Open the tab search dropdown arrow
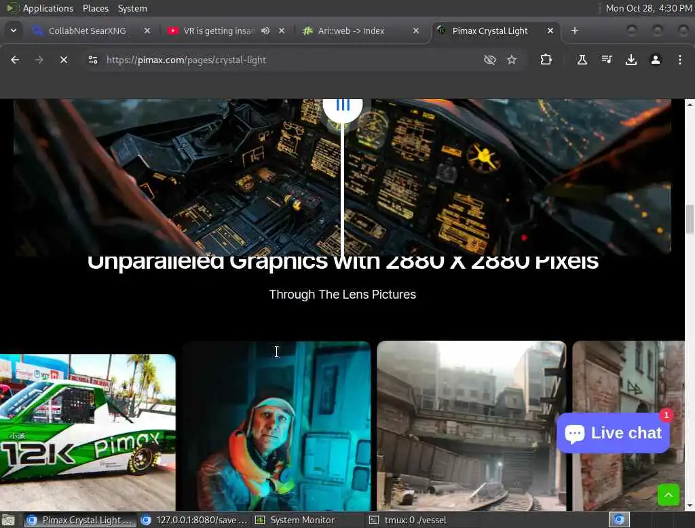Viewport: 695px width, 528px height. [14, 31]
